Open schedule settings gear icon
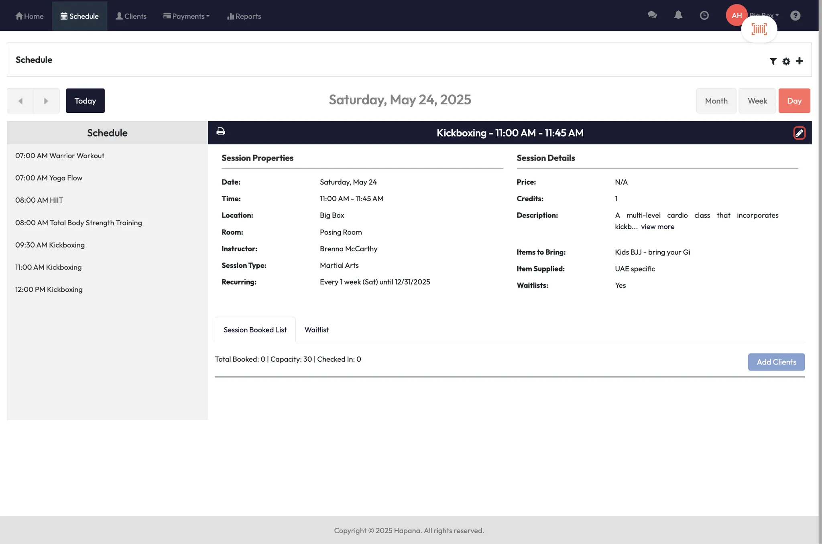The width and height of the screenshot is (822, 544). [x=786, y=61]
